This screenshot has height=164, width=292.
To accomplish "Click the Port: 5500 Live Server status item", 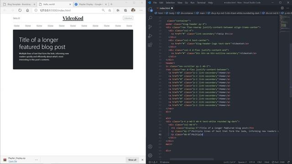I will [278, 162].
